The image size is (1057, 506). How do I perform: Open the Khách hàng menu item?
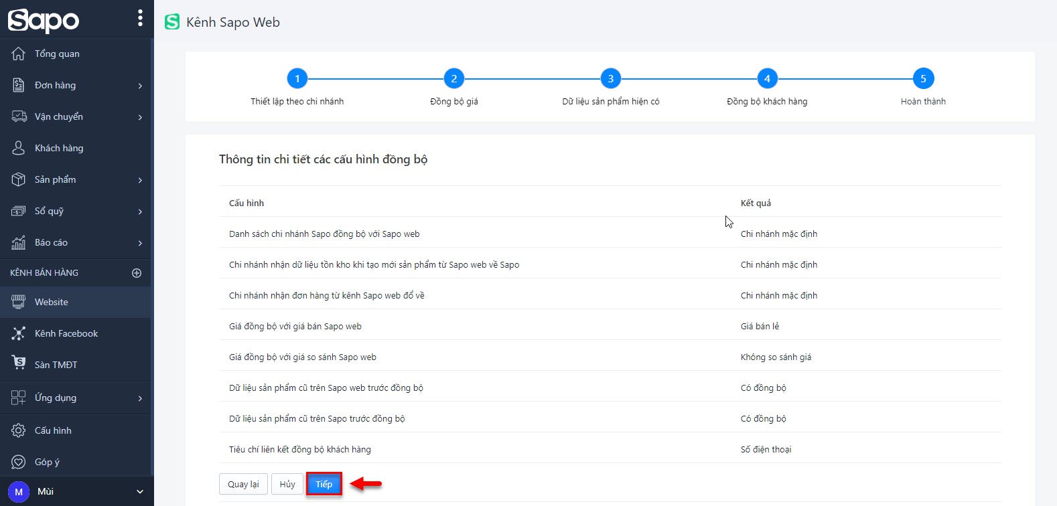[x=76, y=148]
